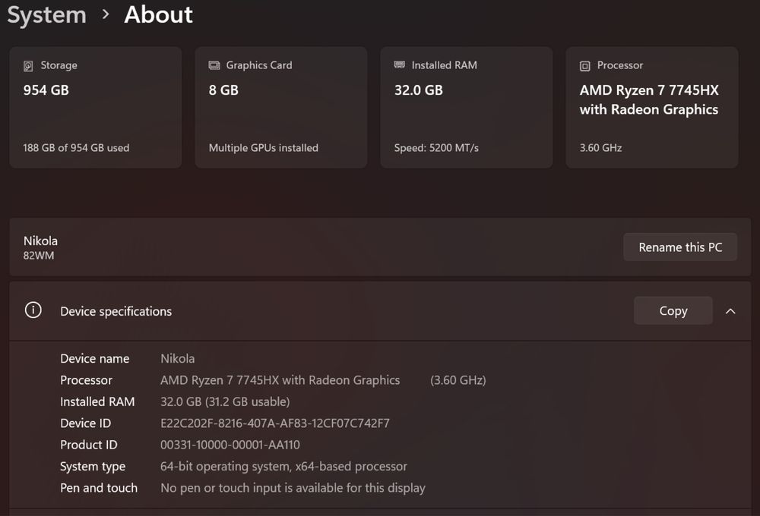The width and height of the screenshot is (760, 516).
Task: Click Rename this PC
Action: [680, 247]
